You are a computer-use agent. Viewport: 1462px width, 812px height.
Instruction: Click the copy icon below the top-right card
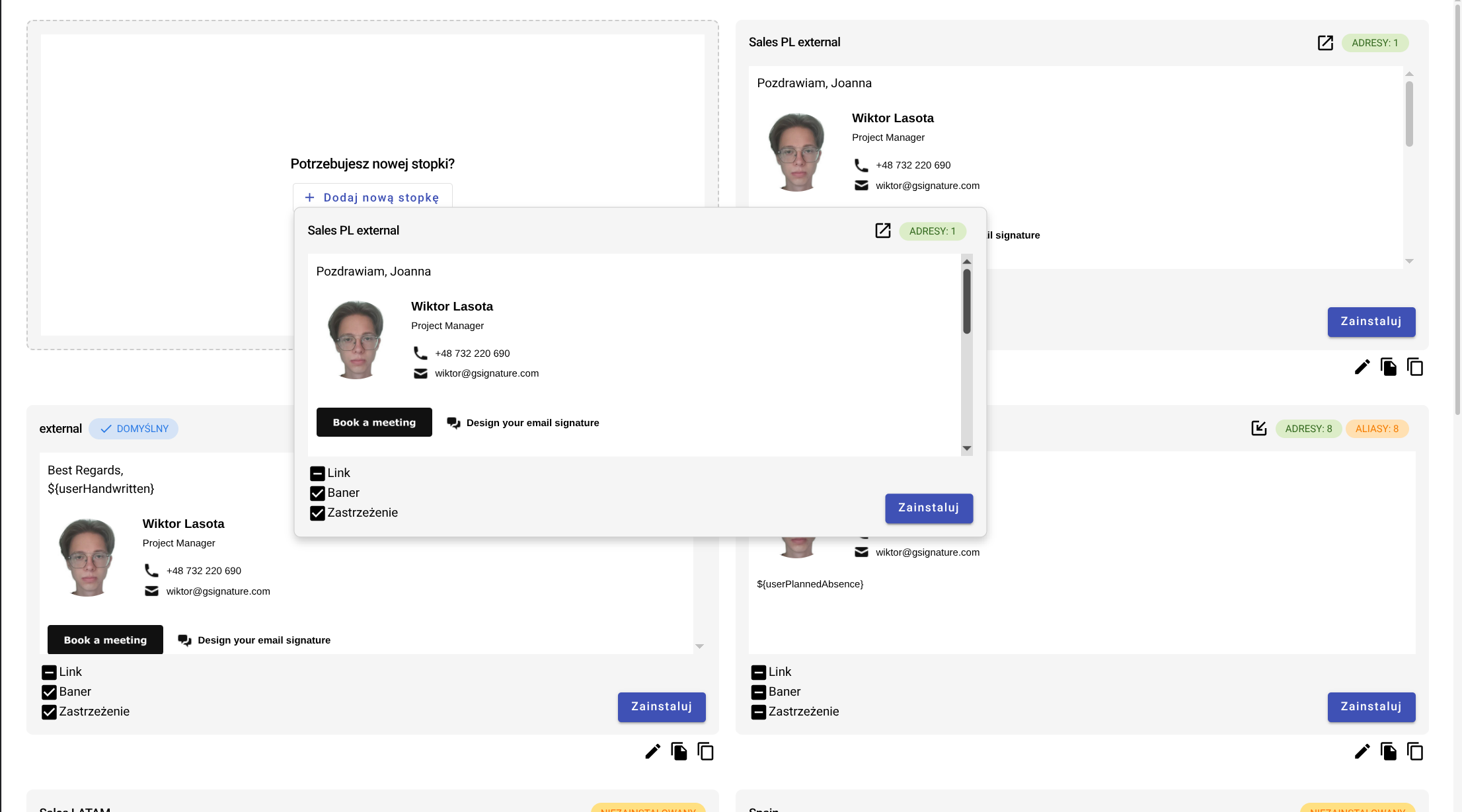tap(1415, 367)
